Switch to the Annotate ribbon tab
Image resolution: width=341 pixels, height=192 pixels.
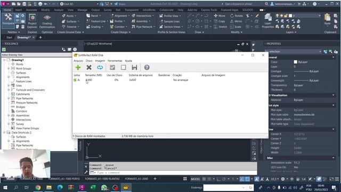tap(31, 10)
